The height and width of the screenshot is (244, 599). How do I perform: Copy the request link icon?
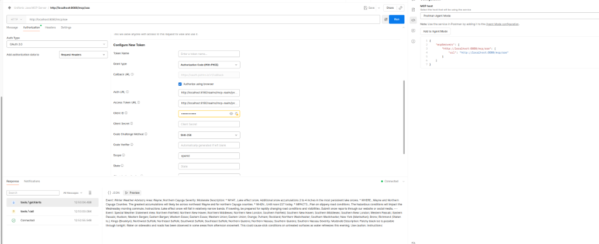click(x=400, y=8)
